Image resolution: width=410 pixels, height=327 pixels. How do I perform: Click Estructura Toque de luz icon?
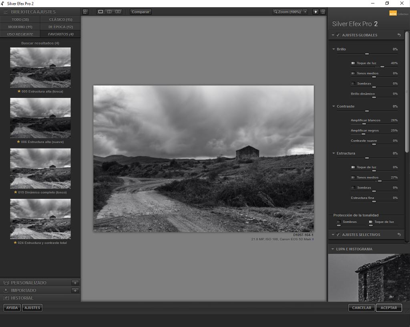(353, 167)
